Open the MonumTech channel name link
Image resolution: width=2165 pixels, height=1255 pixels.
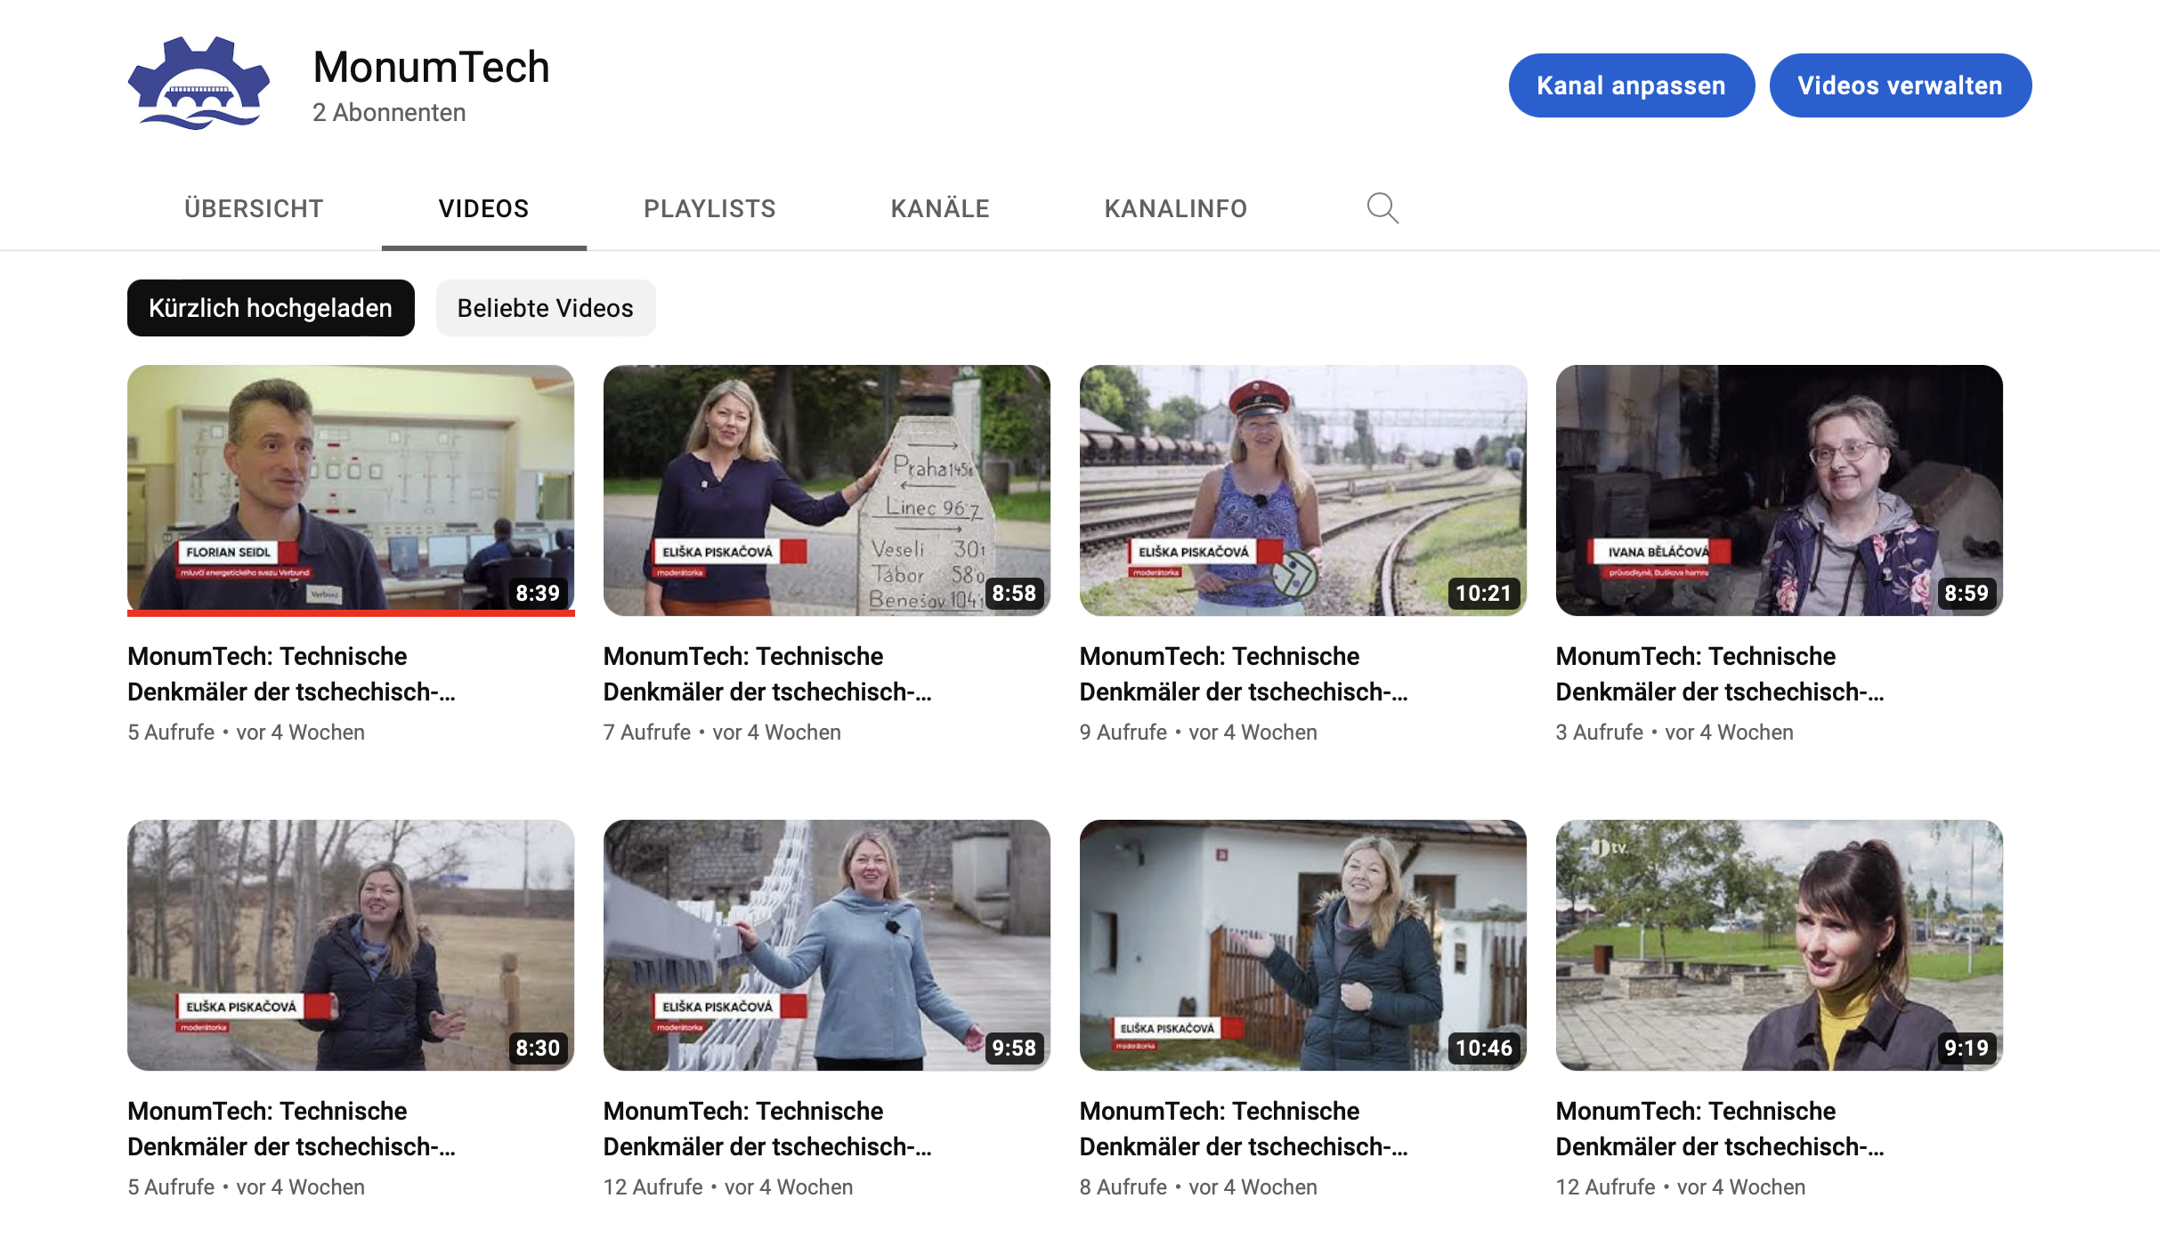pyautogui.click(x=430, y=66)
